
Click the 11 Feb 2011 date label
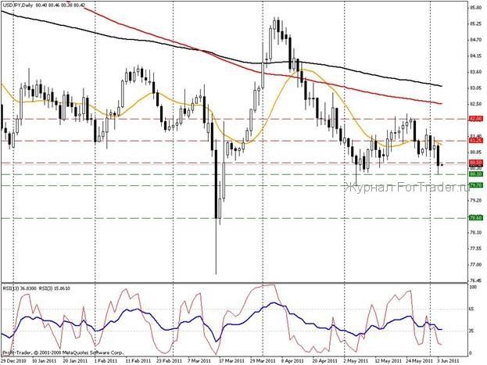click(x=138, y=361)
